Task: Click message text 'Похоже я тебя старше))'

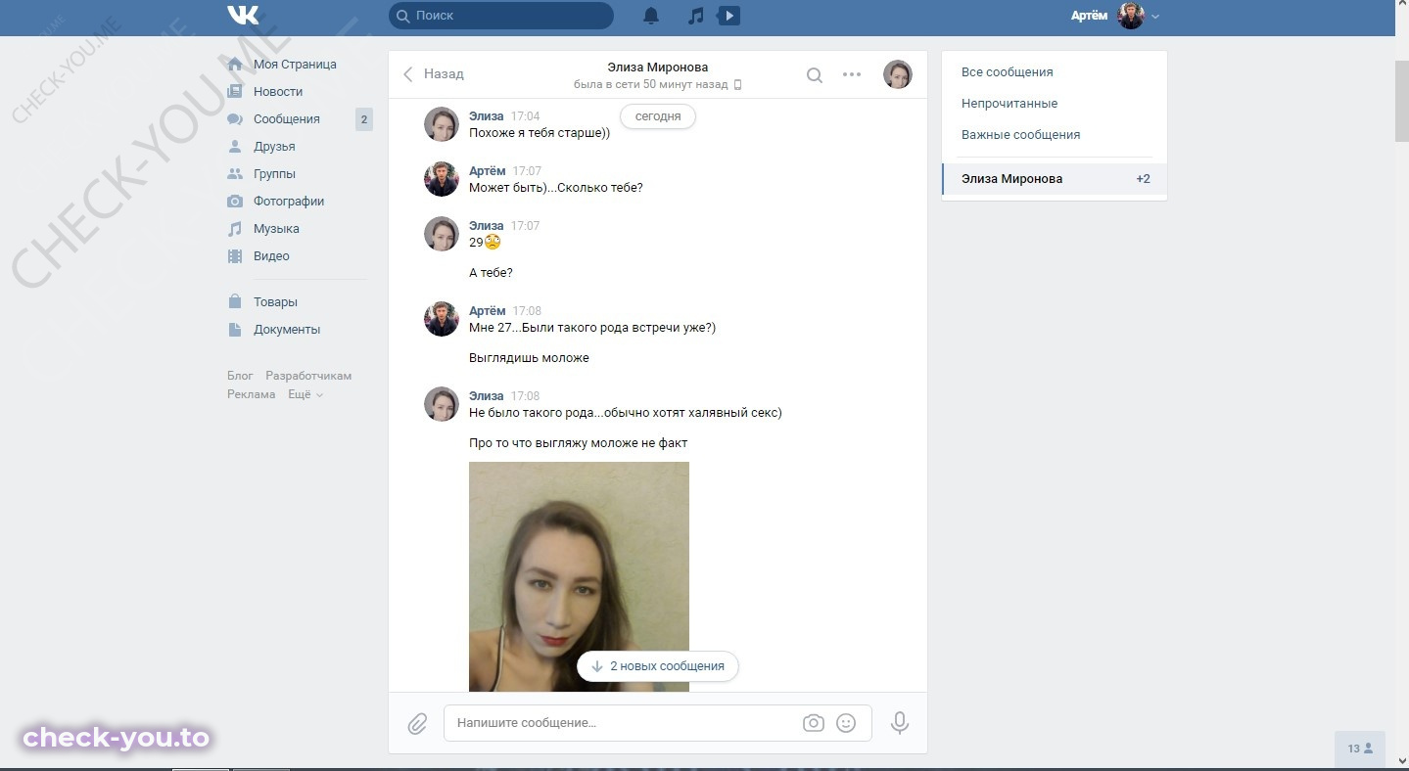Action: pos(540,133)
